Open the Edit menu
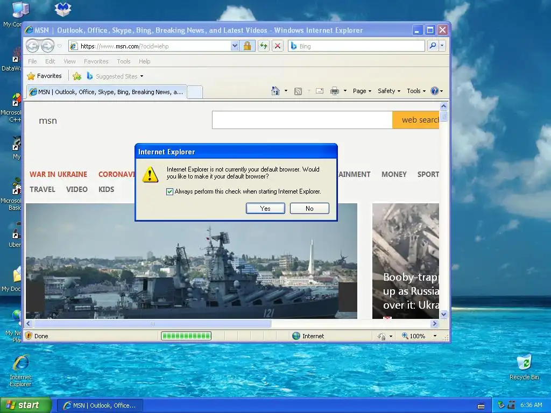551x413 pixels. tap(50, 61)
